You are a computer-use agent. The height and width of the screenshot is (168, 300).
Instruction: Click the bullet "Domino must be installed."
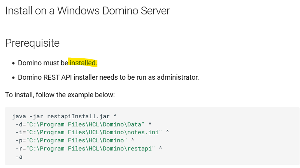[58, 63]
